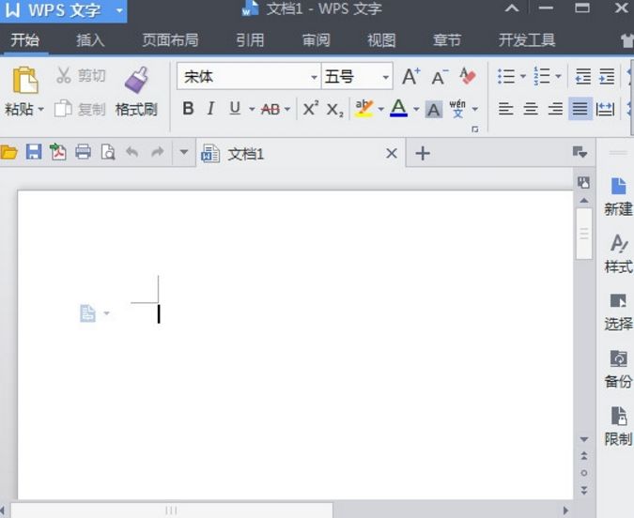Click the distributed alignment icon
The image size is (634, 518).
tap(605, 109)
